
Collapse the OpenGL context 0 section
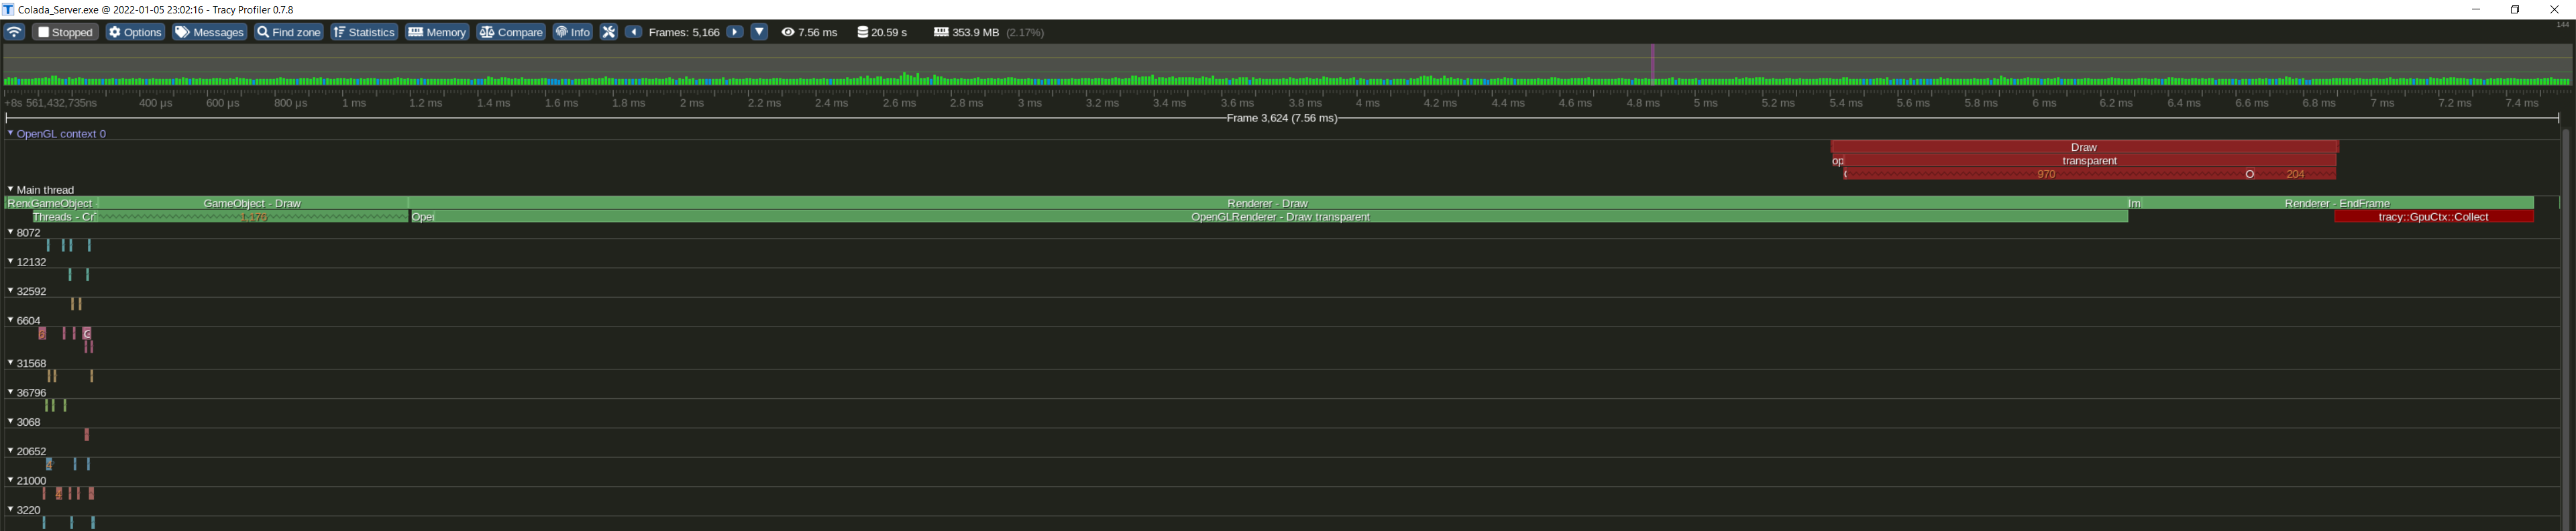(10, 133)
